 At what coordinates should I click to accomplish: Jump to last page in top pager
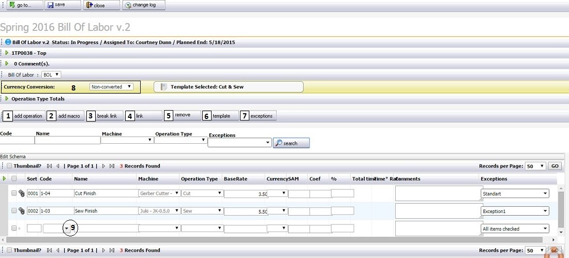[112, 166]
